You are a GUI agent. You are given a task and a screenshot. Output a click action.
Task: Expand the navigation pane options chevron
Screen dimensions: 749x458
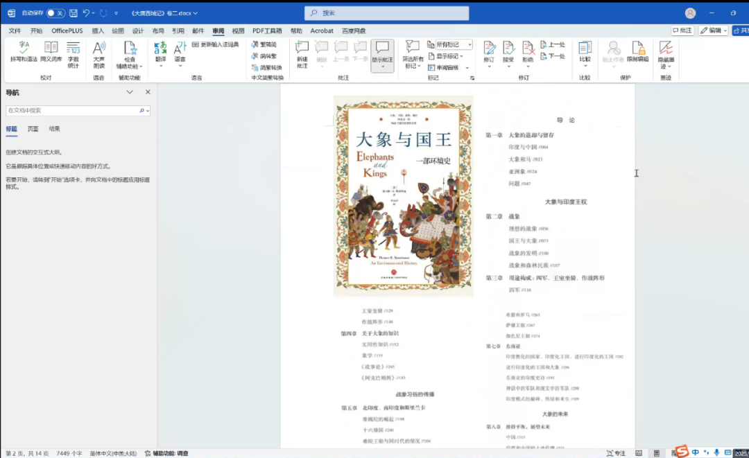[130, 92]
